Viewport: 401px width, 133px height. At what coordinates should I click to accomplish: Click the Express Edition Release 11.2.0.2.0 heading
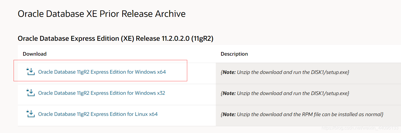(115, 39)
